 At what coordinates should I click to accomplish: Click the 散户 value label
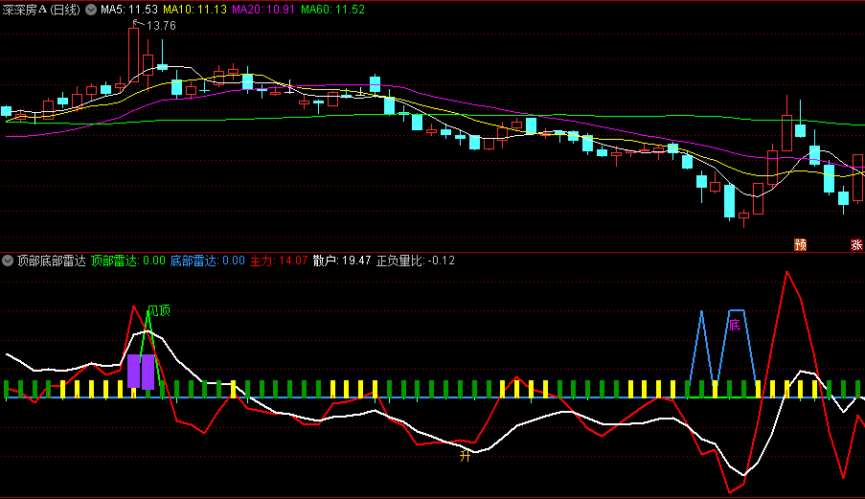point(342,261)
